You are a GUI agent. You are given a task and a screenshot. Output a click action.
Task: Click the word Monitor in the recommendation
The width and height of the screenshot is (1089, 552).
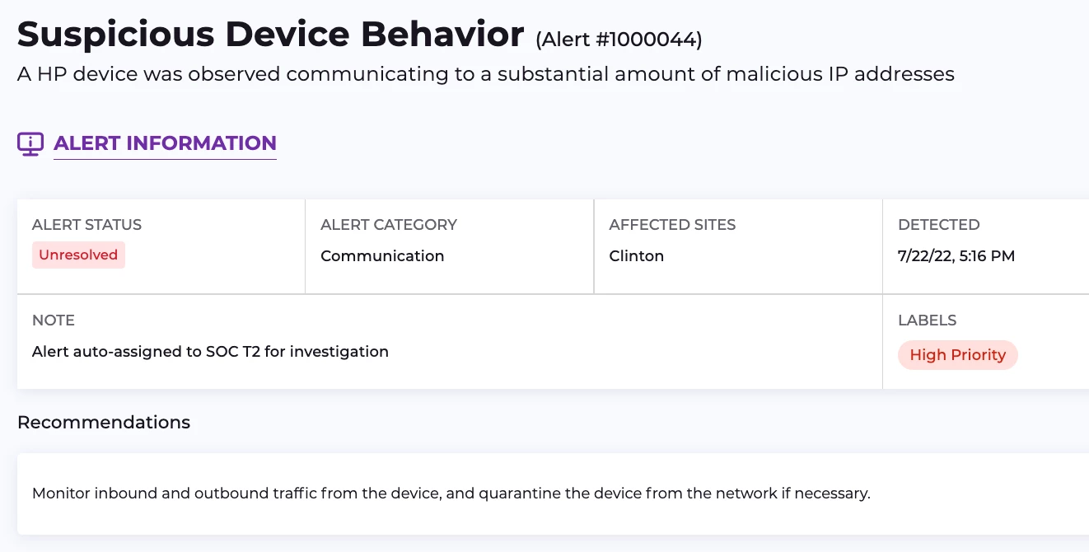coord(61,494)
